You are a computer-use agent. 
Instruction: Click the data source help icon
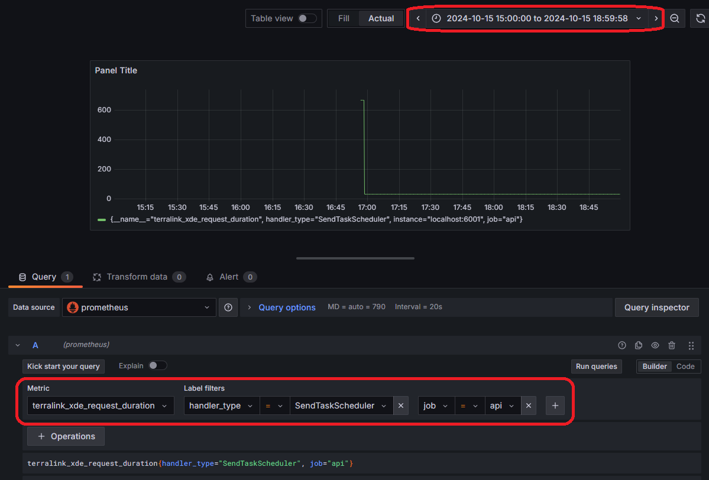[228, 307]
